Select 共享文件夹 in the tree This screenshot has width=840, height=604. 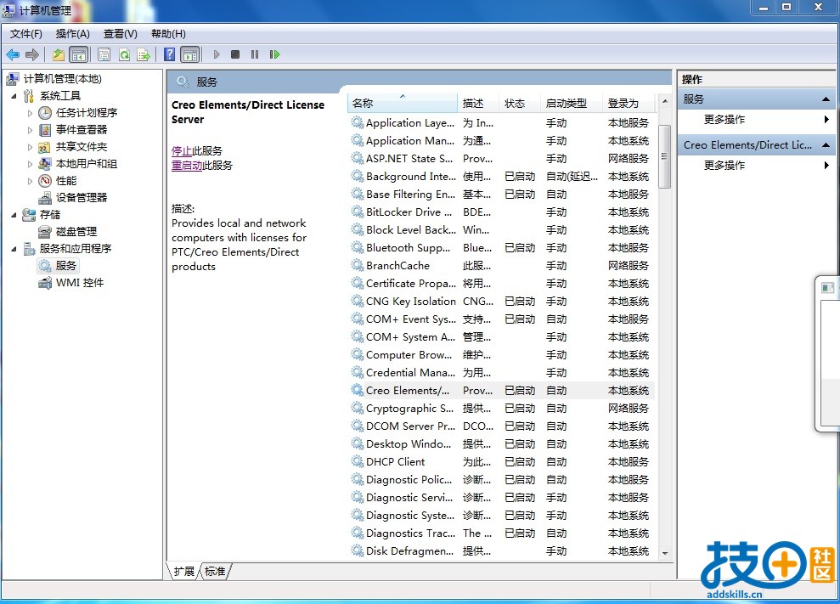pos(82,147)
